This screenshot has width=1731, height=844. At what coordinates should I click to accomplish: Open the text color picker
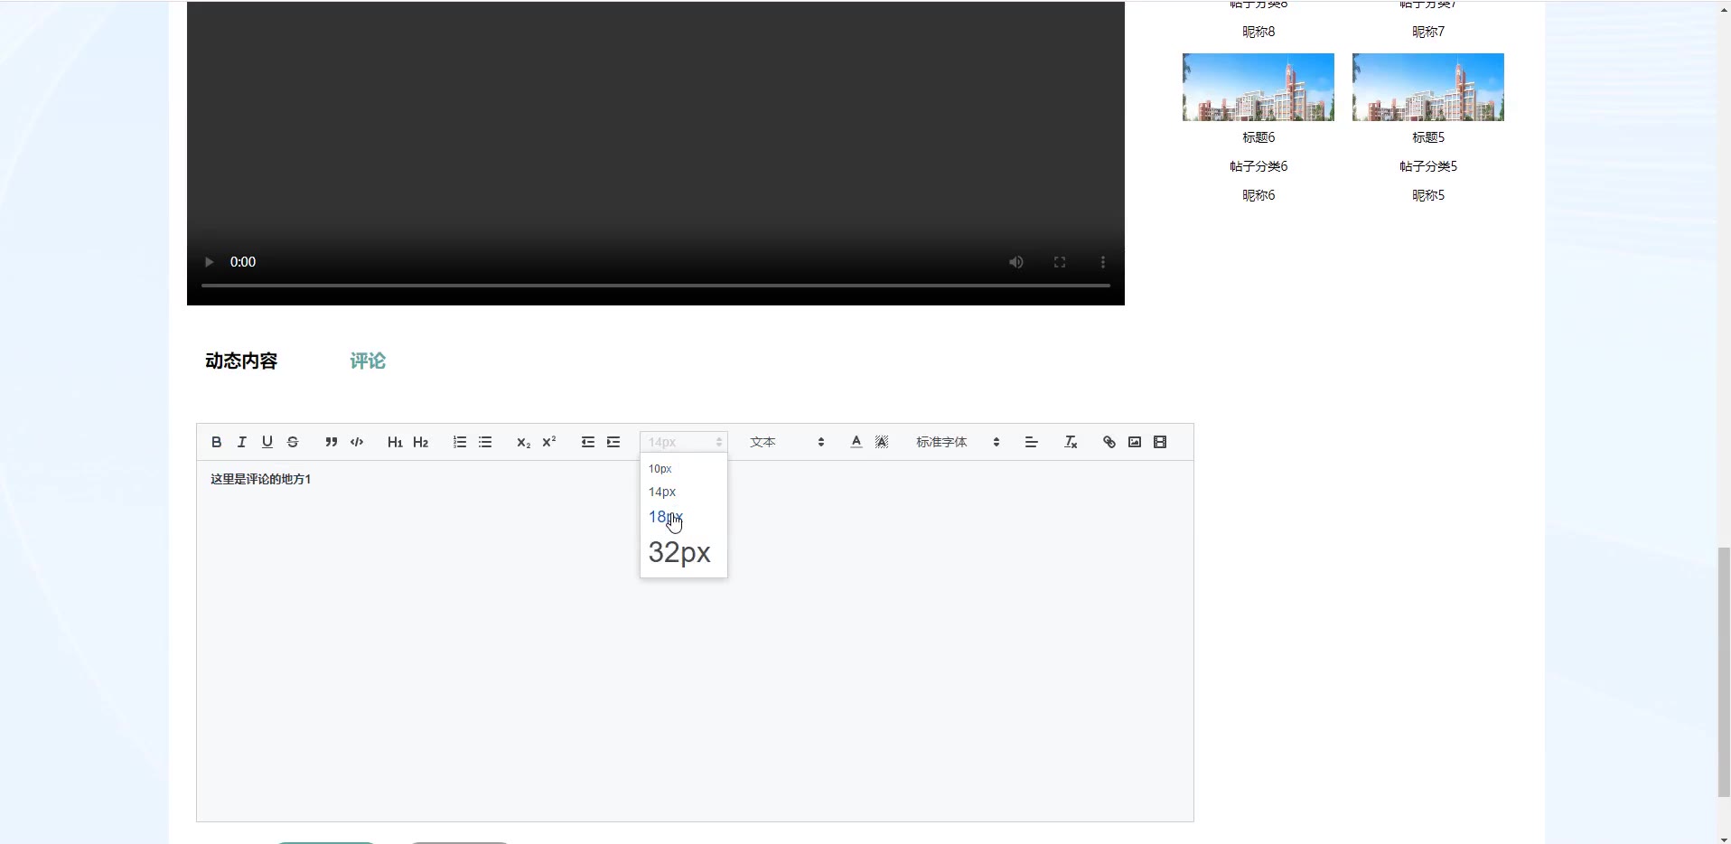coord(856,442)
